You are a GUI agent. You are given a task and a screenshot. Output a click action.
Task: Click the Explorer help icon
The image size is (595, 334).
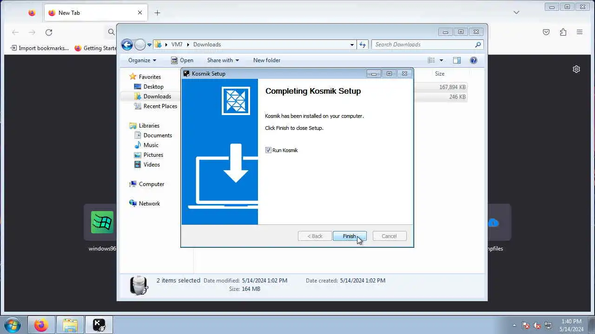pyautogui.click(x=474, y=60)
